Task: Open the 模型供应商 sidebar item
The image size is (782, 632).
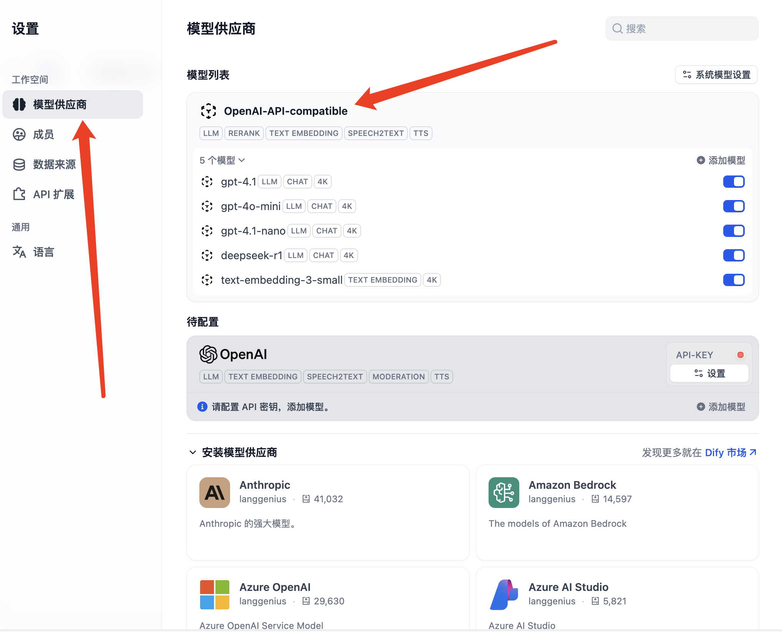Action: pos(73,104)
